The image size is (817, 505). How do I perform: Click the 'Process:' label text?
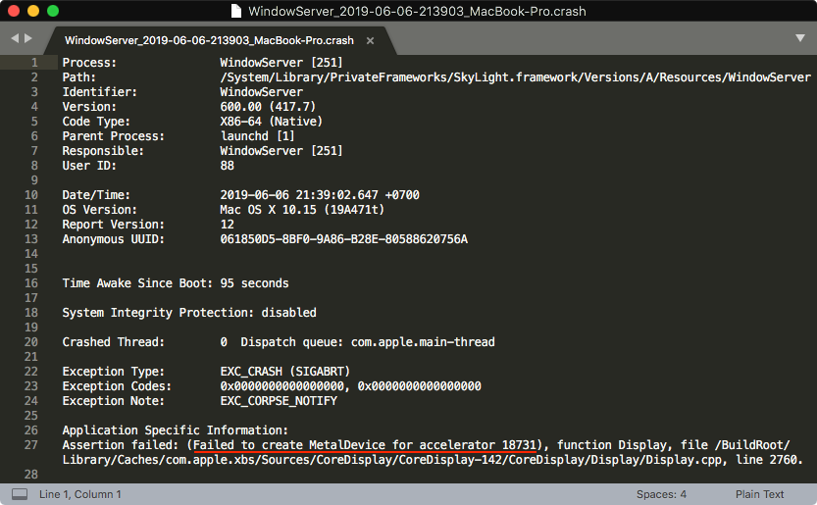coord(89,63)
